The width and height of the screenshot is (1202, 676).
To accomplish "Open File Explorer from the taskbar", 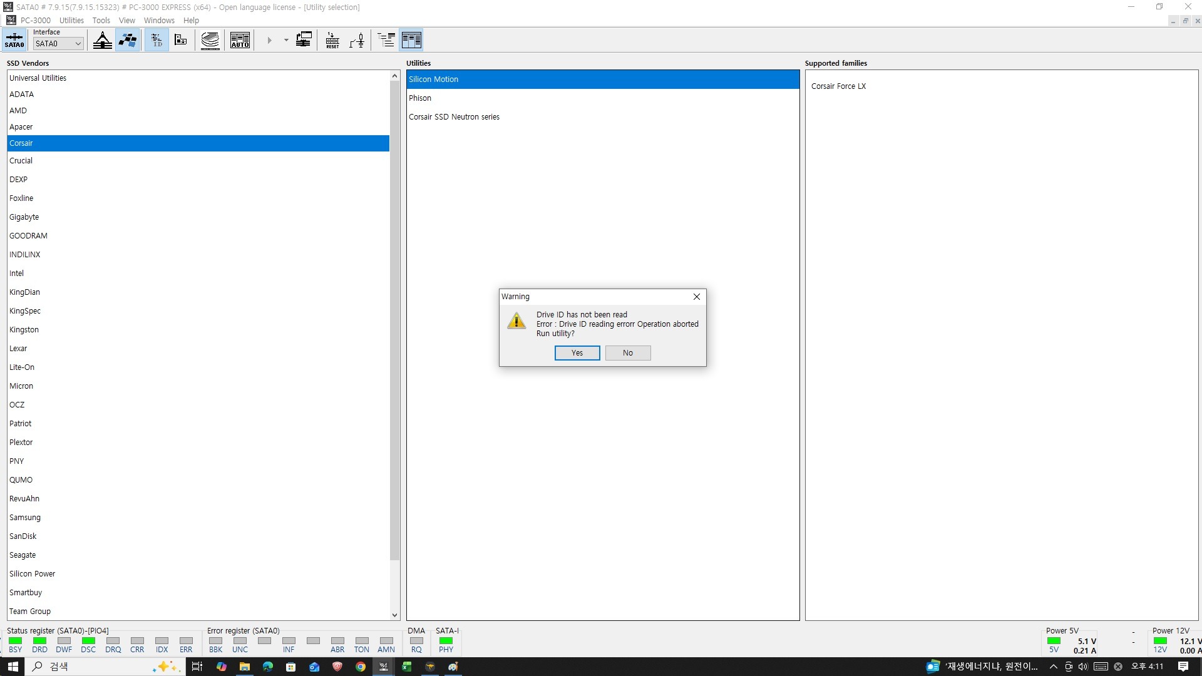I will click(x=244, y=667).
